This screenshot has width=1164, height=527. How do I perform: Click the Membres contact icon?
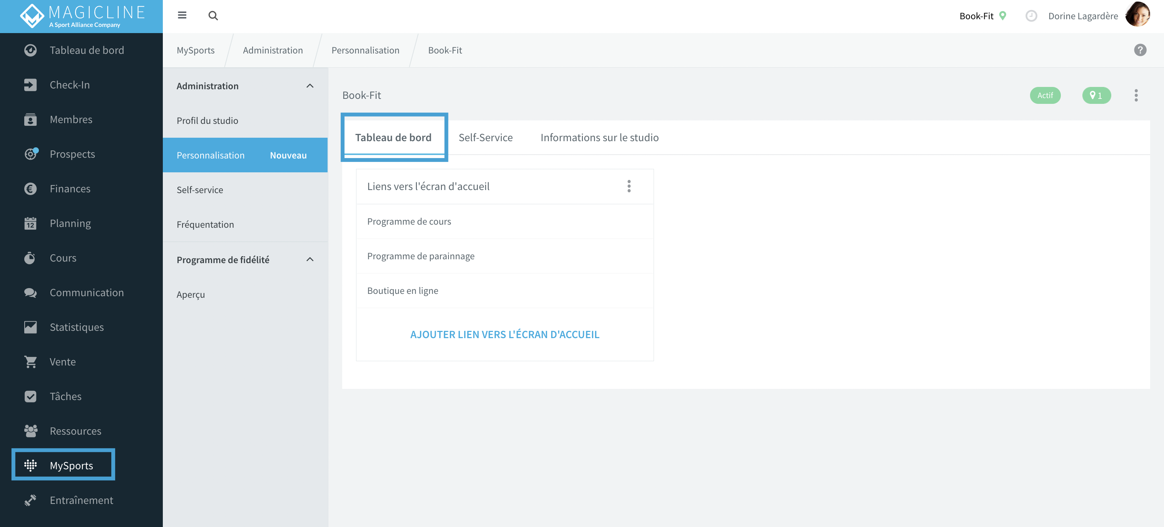(x=30, y=119)
